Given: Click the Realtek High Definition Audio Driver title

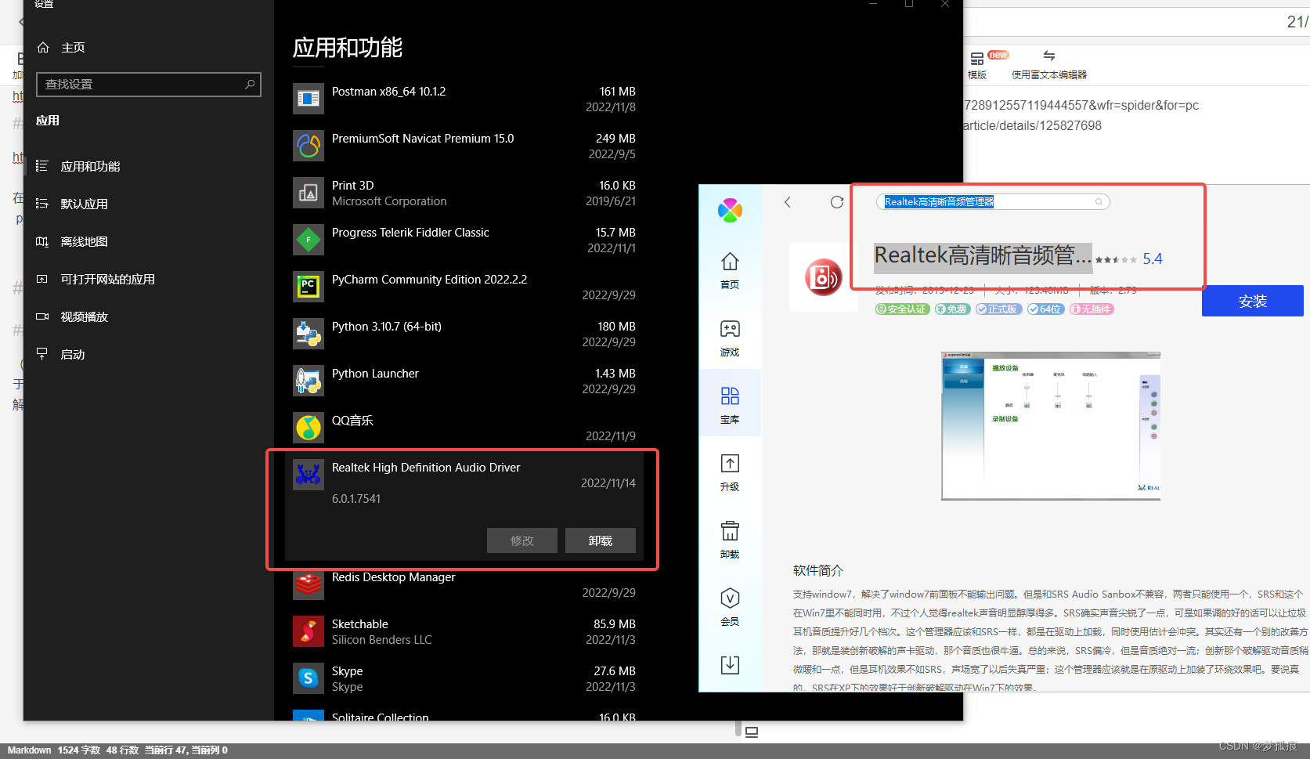Looking at the screenshot, I should point(426,468).
